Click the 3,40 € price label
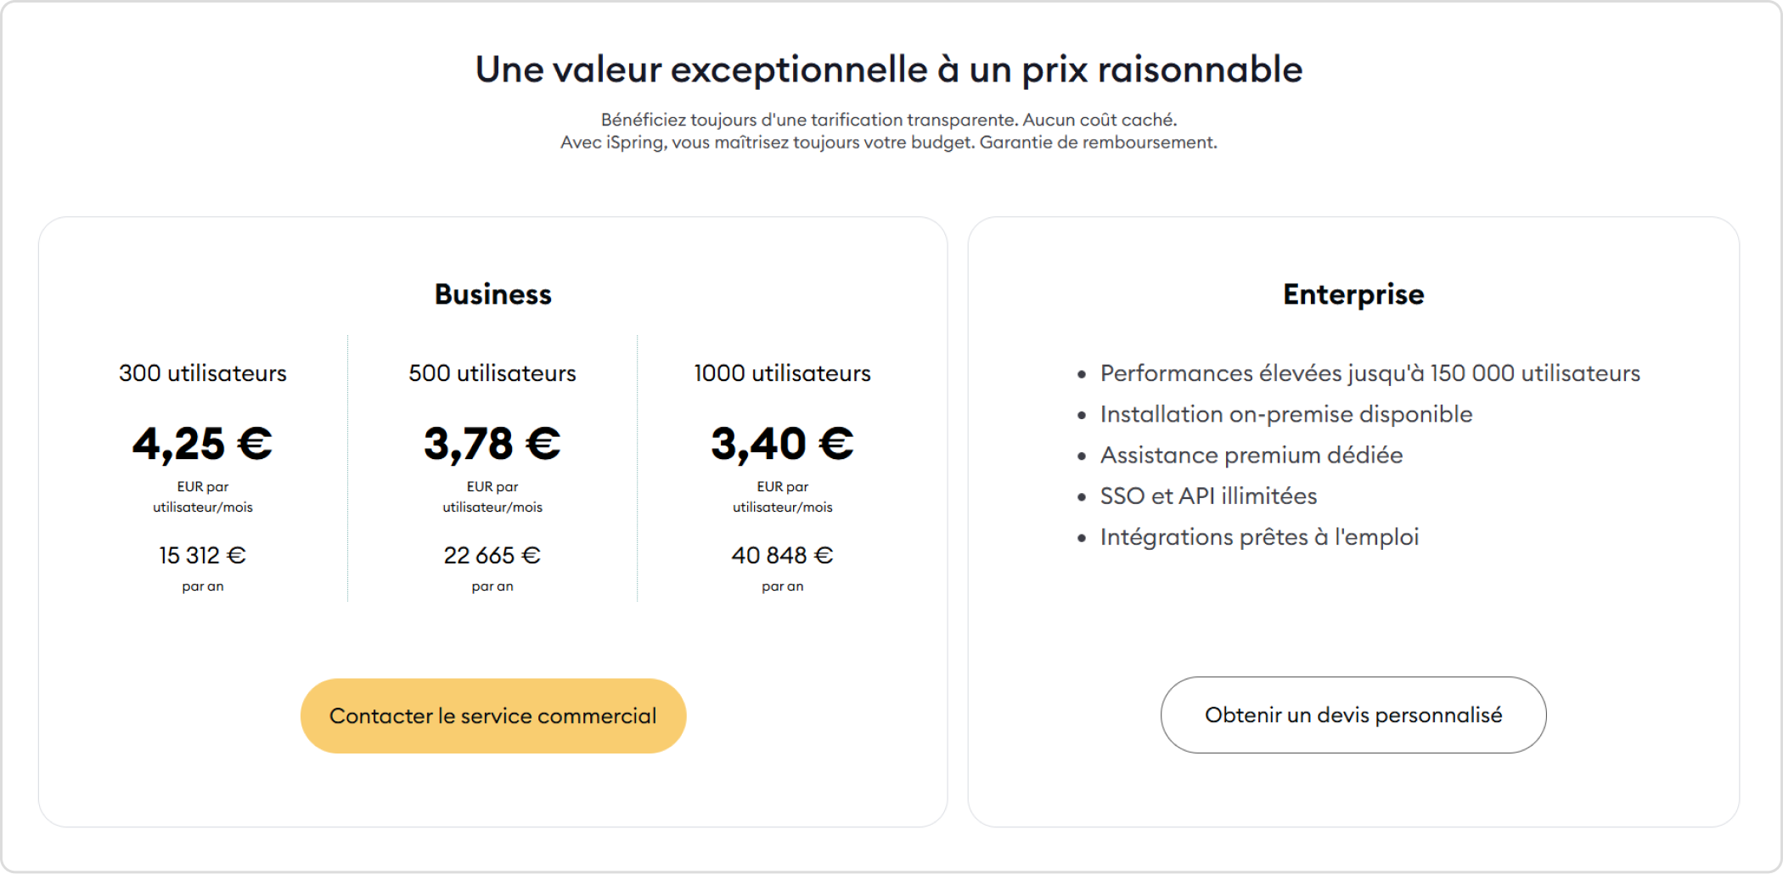This screenshot has height=874, width=1783. pyautogui.click(x=781, y=442)
